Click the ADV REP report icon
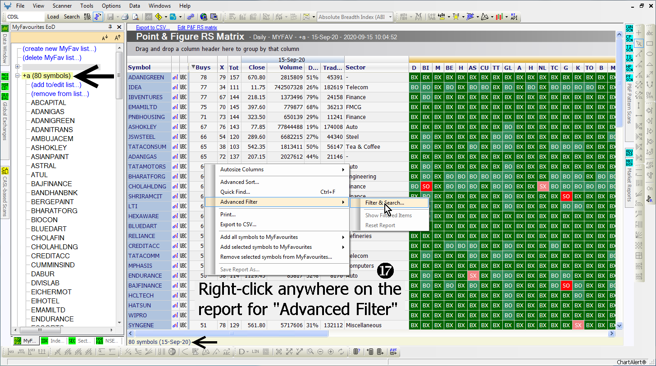Viewport: 656px width, 366px height. coord(629,152)
